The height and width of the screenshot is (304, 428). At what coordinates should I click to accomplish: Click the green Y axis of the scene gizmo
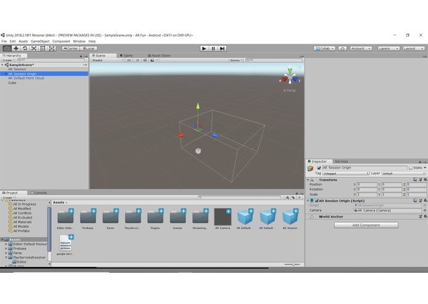[289, 70]
